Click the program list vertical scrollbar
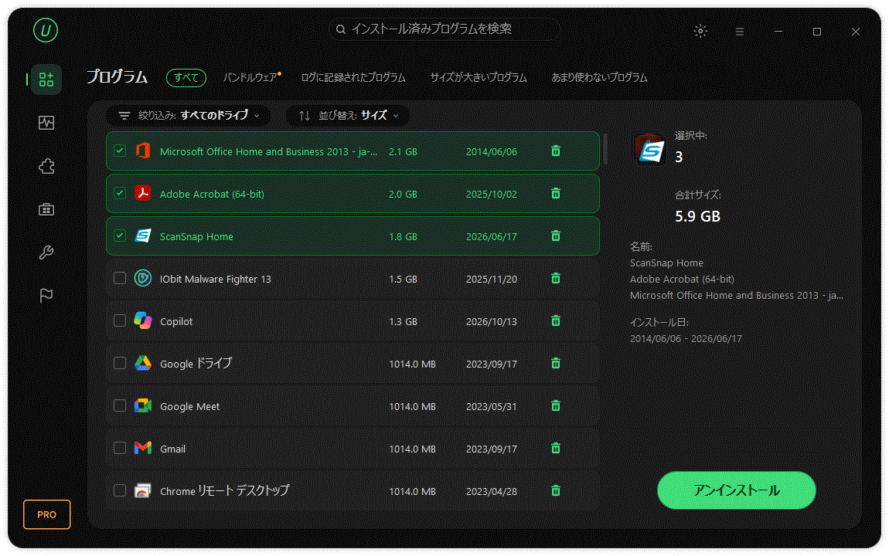The height and width of the screenshot is (556, 889). point(605,149)
